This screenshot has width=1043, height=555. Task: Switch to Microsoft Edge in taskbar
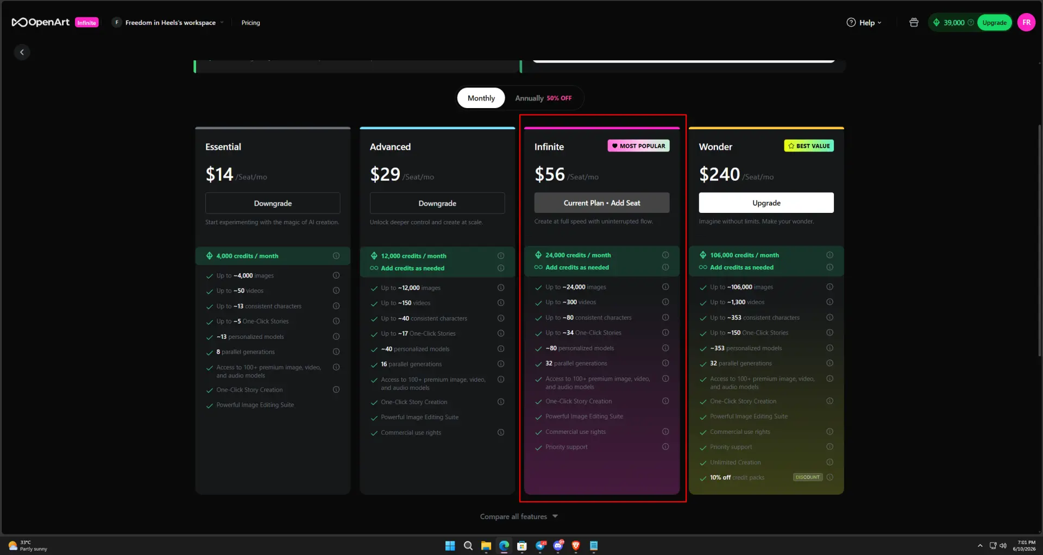pos(504,546)
